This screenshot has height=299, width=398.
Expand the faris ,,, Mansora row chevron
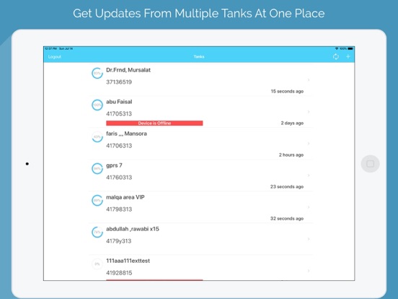tap(309, 144)
